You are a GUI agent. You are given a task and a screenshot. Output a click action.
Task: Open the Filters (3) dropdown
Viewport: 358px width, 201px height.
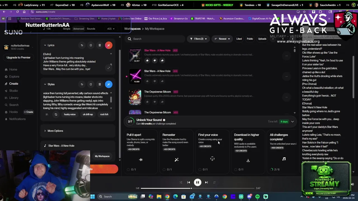click(198, 39)
